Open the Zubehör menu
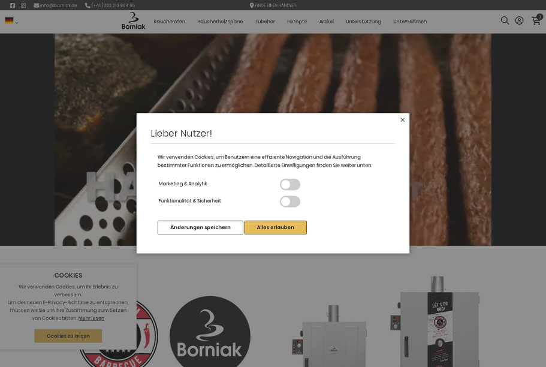 click(265, 22)
